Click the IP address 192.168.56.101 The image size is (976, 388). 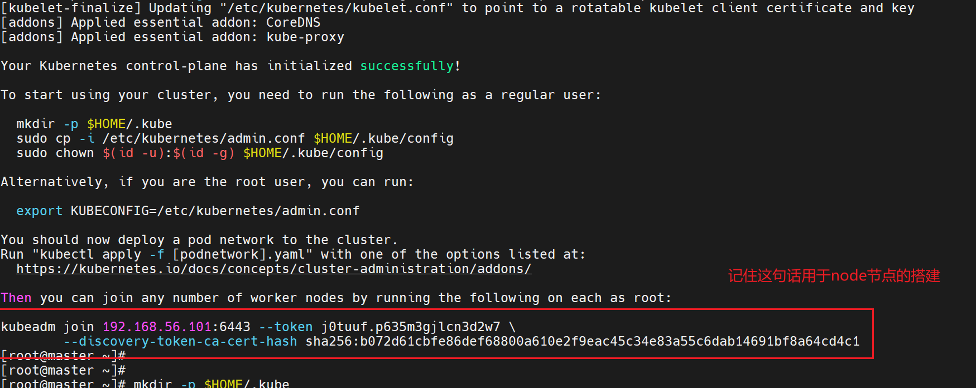click(x=157, y=327)
